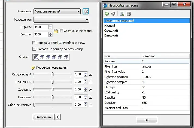Click Свечение value field 1,00

point(79,90)
